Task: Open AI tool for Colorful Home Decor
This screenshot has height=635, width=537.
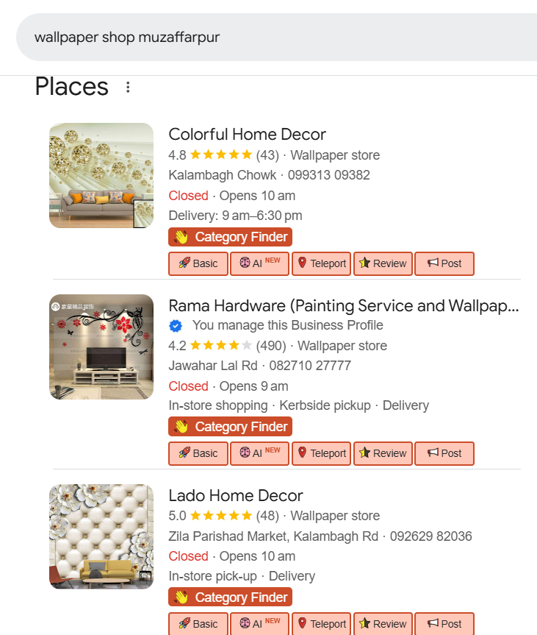Action: click(259, 263)
